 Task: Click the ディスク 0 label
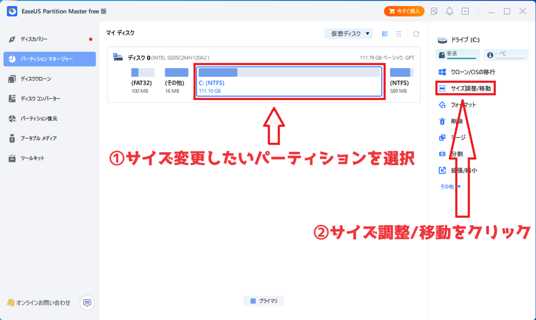(x=139, y=58)
